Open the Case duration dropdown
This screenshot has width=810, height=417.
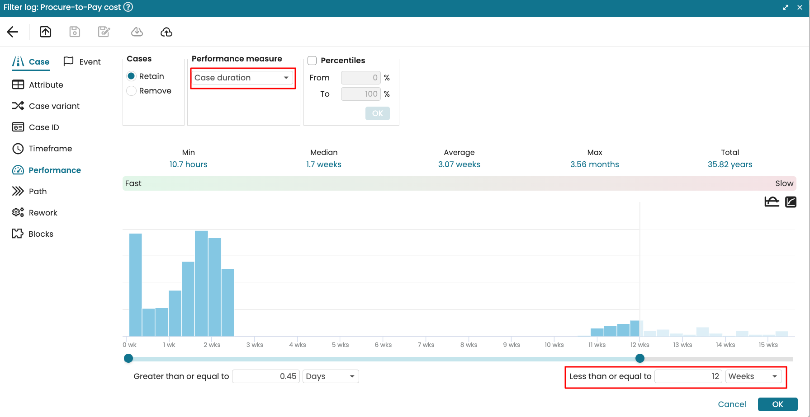242,78
